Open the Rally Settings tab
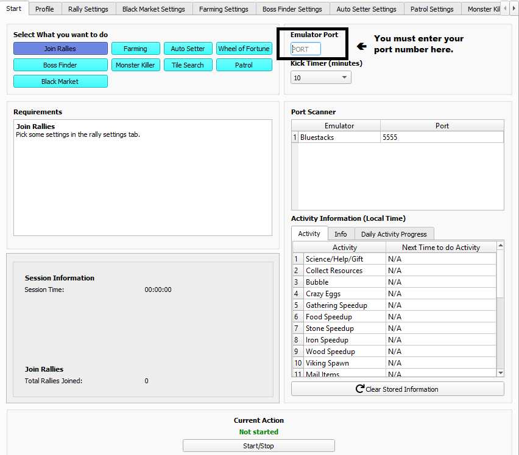The height and width of the screenshot is (455, 519). pos(88,9)
